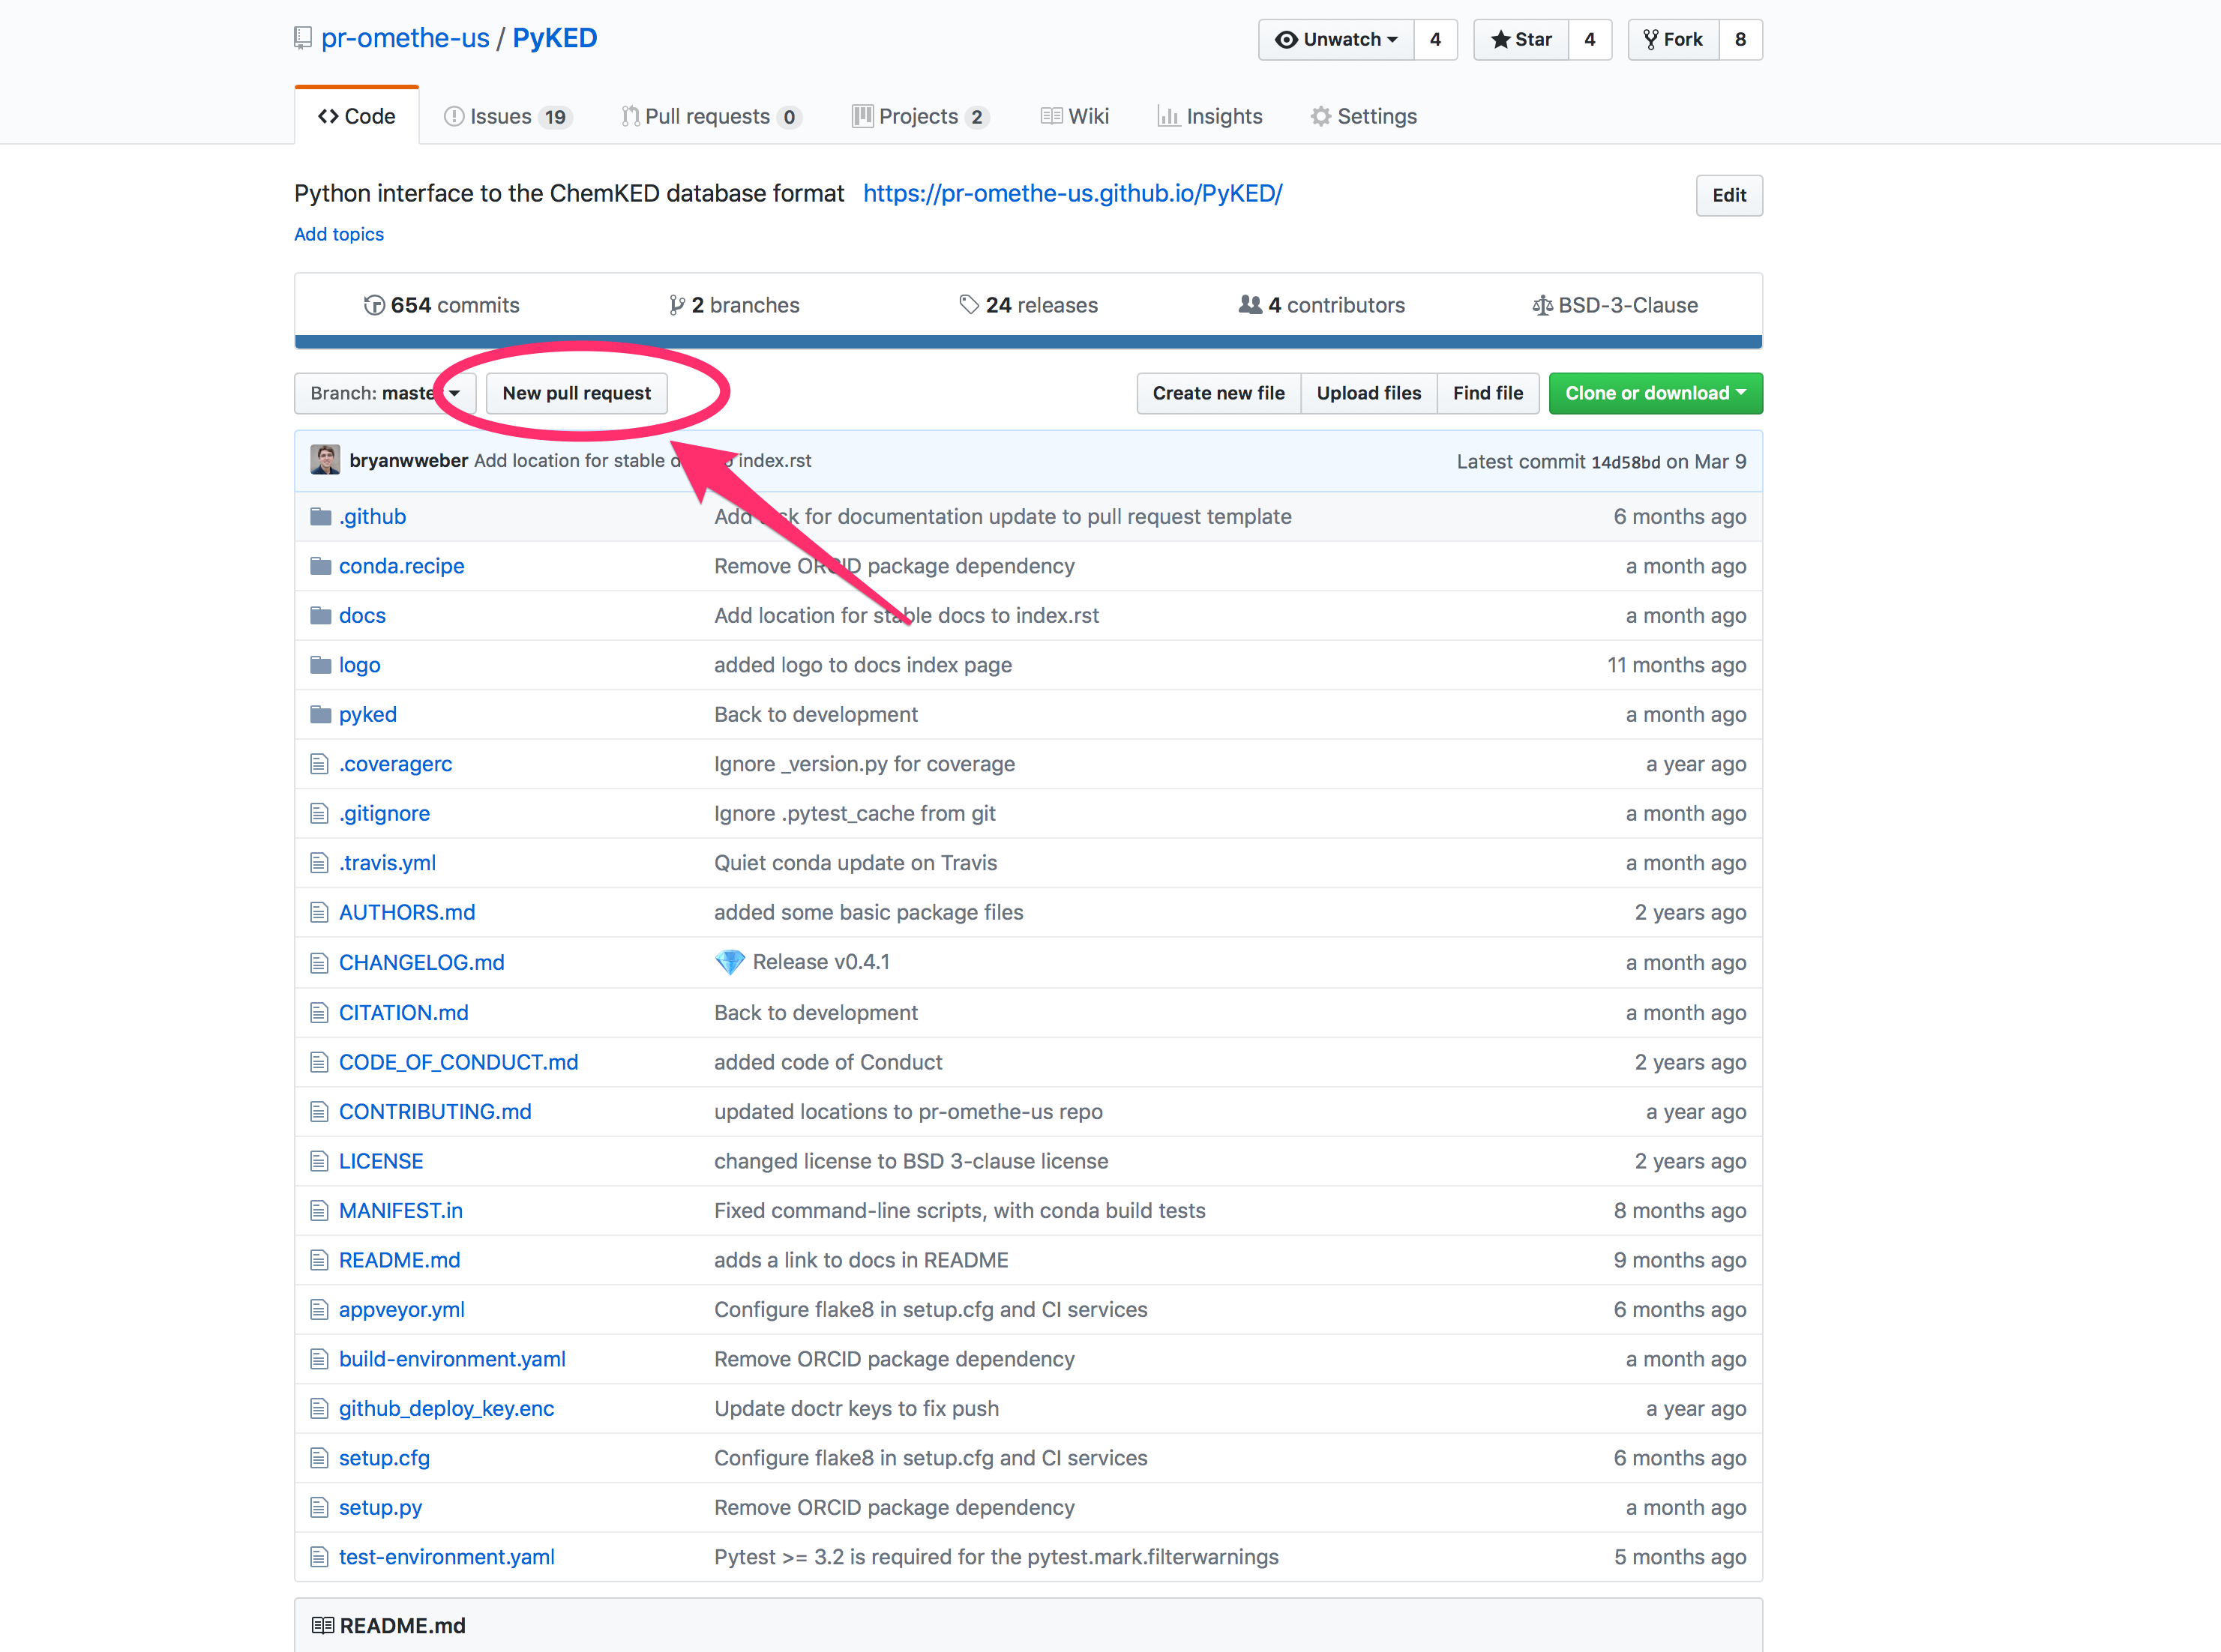The height and width of the screenshot is (1652, 2221).
Task: Click the docs folder icon
Action: tap(320, 616)
